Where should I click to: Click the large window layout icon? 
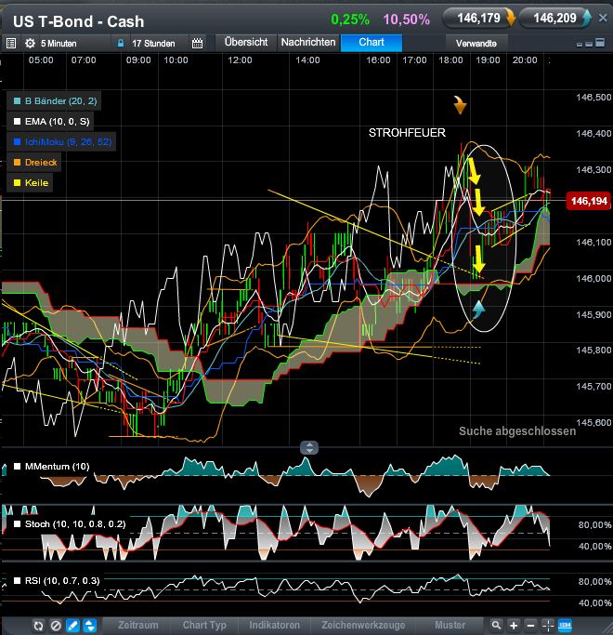coord(600,43)
